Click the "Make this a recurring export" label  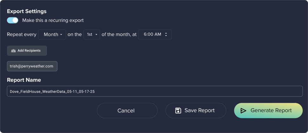(x=53, y=20)
